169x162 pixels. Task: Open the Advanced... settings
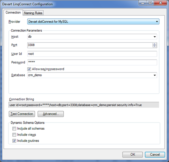point(51,114)
